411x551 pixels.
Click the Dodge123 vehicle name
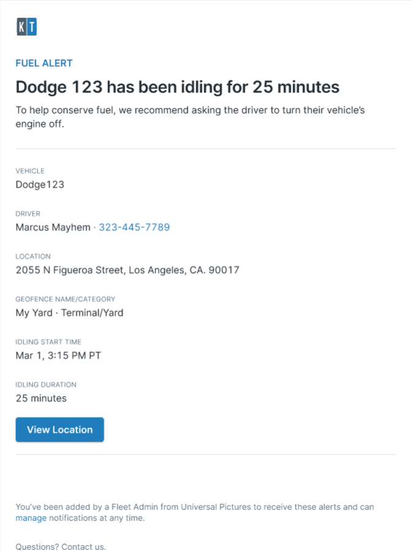coord(40,185)
